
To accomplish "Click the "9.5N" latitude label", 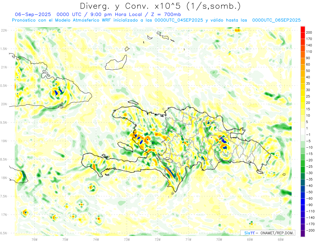I will coord(4,122).
